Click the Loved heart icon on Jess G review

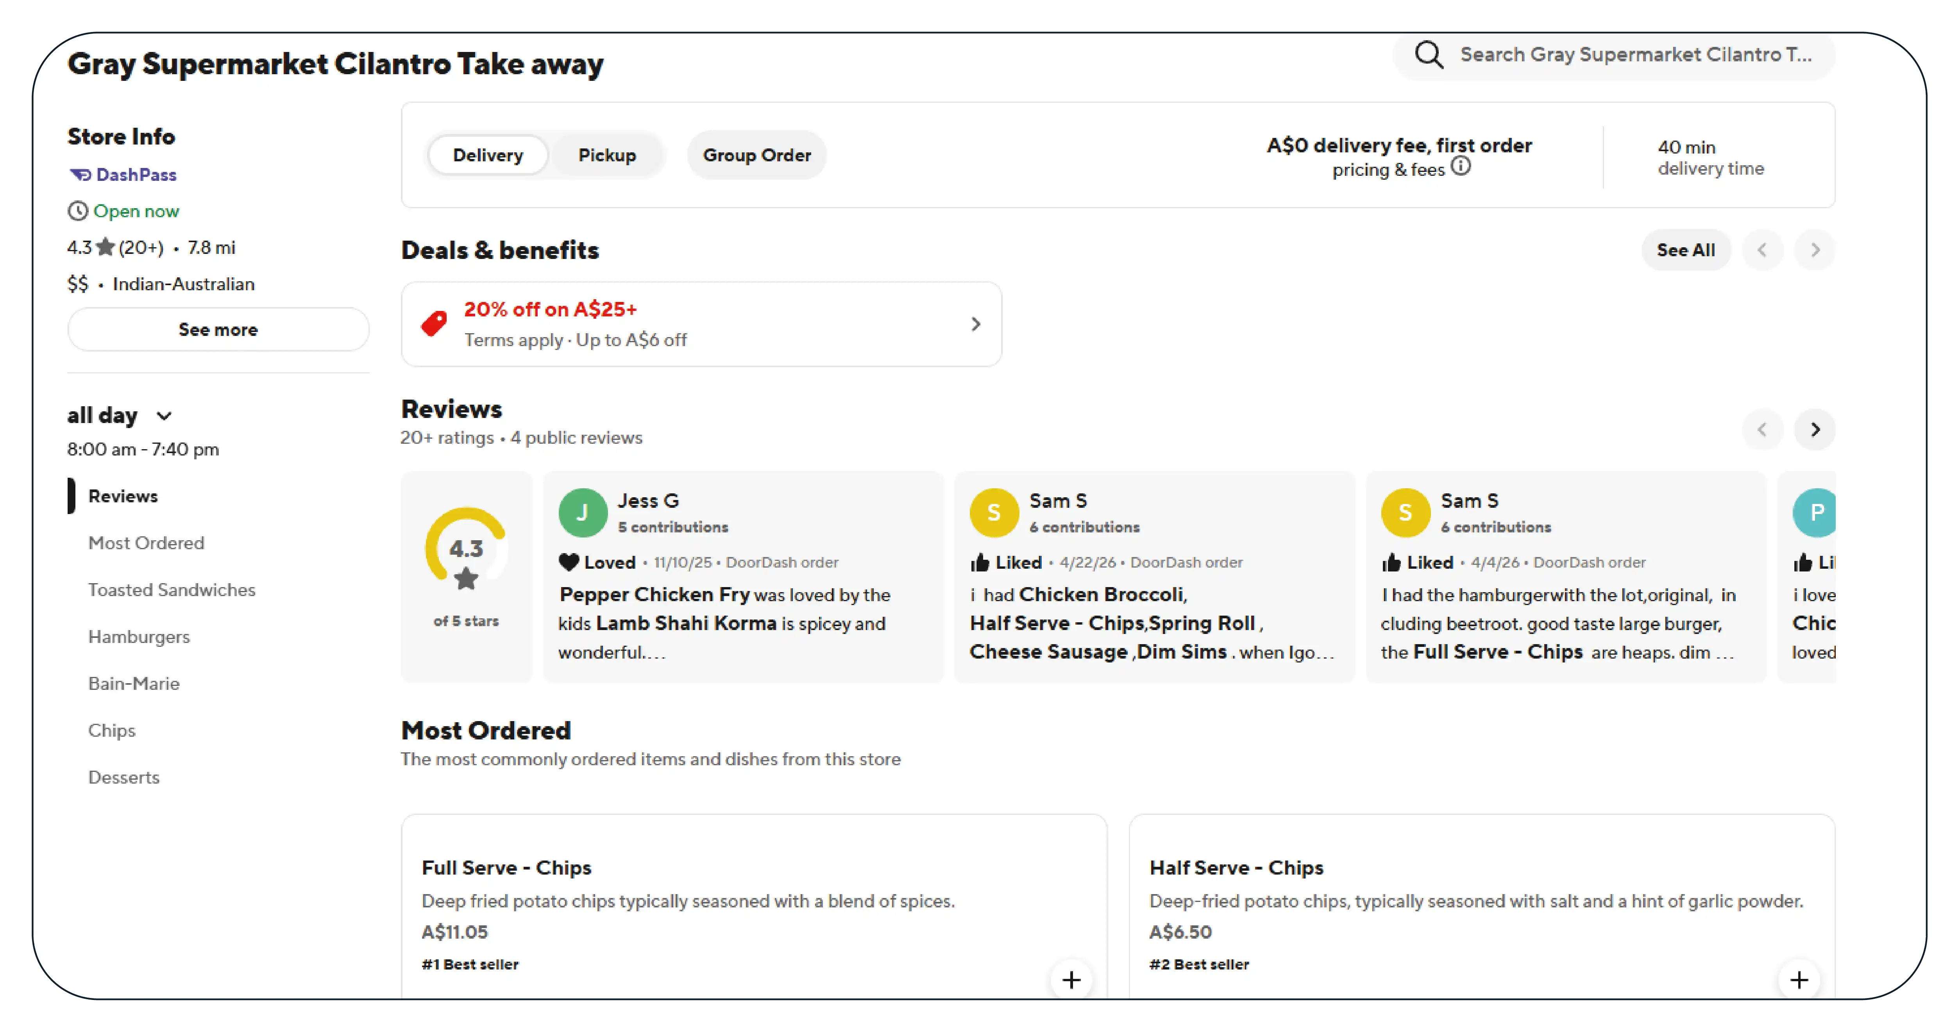tap(569, 562)
